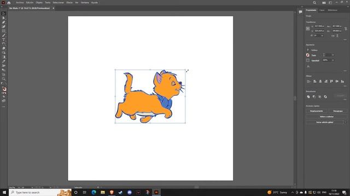Open the search icon at top right
Viewport: 350px width, 196px height.
click(x=314, y=3)
